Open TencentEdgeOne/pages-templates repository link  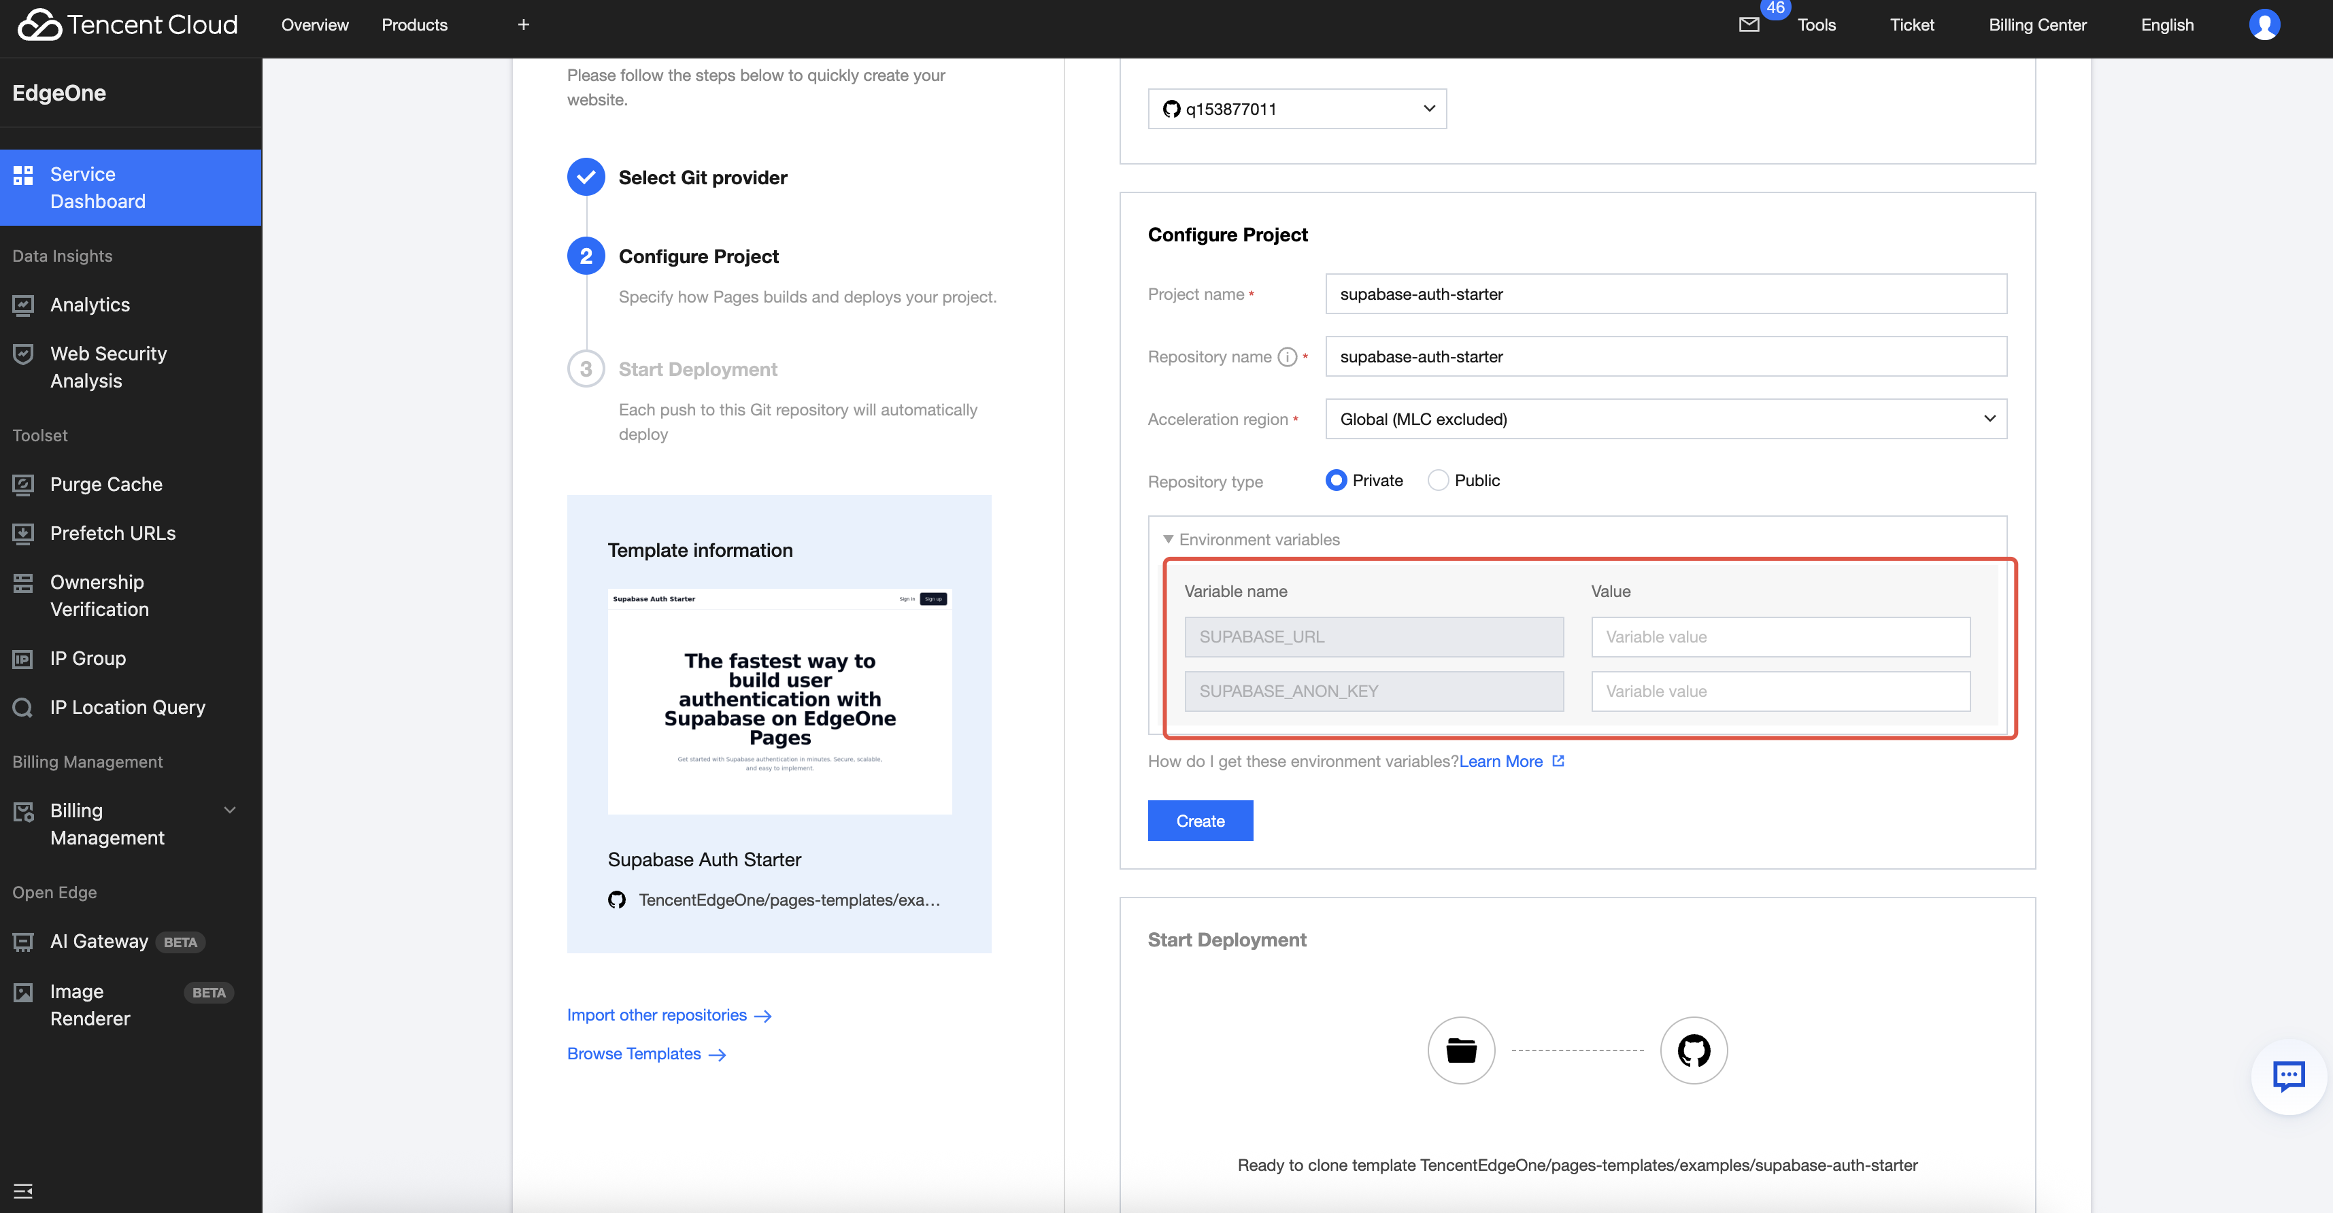point(789,900)
